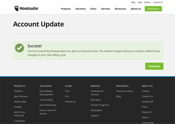
Task: Open the Plans menu in the header
Action: point(93,9)
